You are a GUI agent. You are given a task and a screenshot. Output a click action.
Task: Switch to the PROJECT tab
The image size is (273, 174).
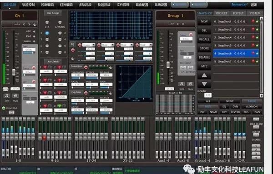(222, 13)
